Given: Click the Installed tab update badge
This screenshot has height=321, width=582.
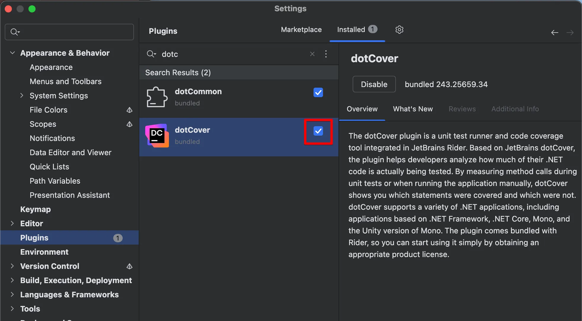Looking at the screenshot, I should click(x=372, y=29).
